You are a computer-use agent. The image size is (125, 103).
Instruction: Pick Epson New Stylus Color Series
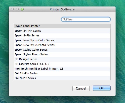(x=62, y=40)
